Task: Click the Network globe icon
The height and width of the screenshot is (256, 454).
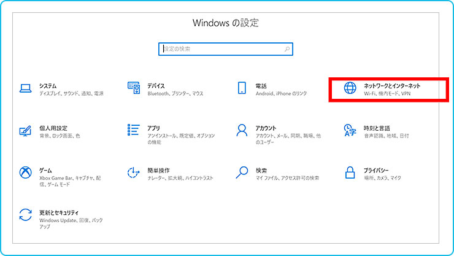Action: tap(350, 88)
